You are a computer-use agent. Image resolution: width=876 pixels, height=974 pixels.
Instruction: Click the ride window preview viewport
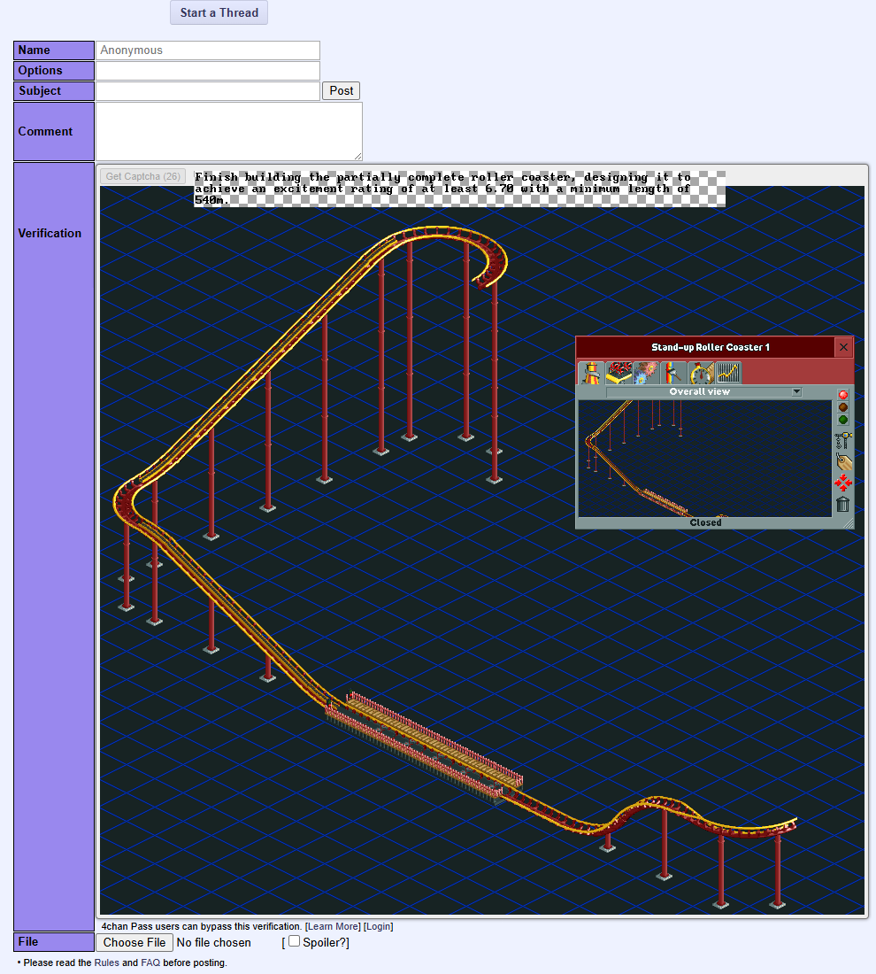tap(704, 459)
